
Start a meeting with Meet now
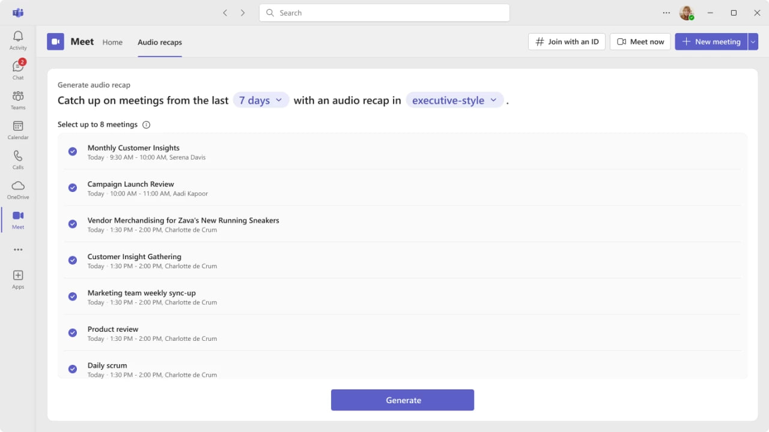pos(640,41)
